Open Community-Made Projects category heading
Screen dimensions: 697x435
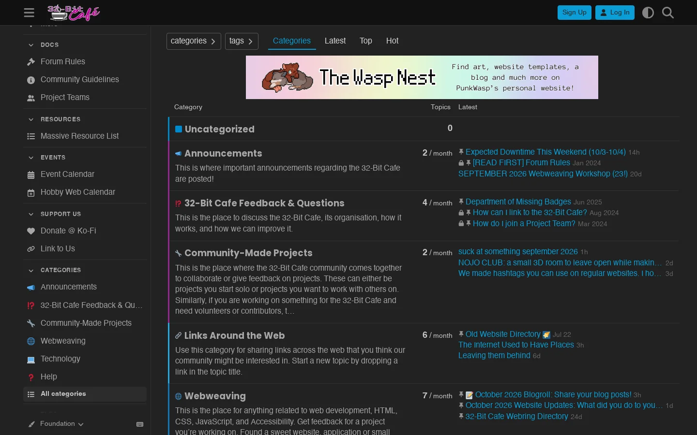[x=248, y=253]
